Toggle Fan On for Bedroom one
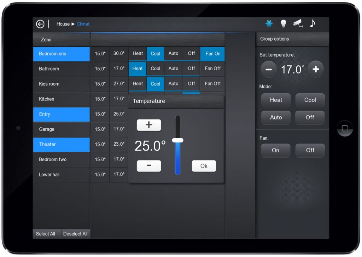 tap(212, 54)
